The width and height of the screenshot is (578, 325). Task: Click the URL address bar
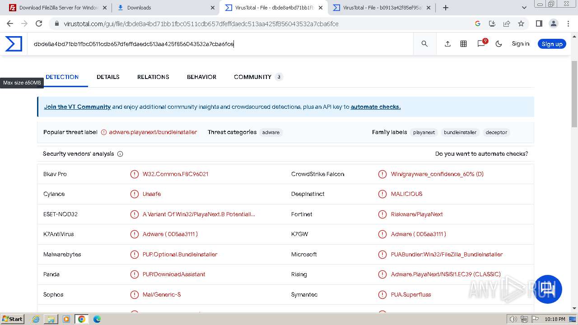[x=262, y=23]
